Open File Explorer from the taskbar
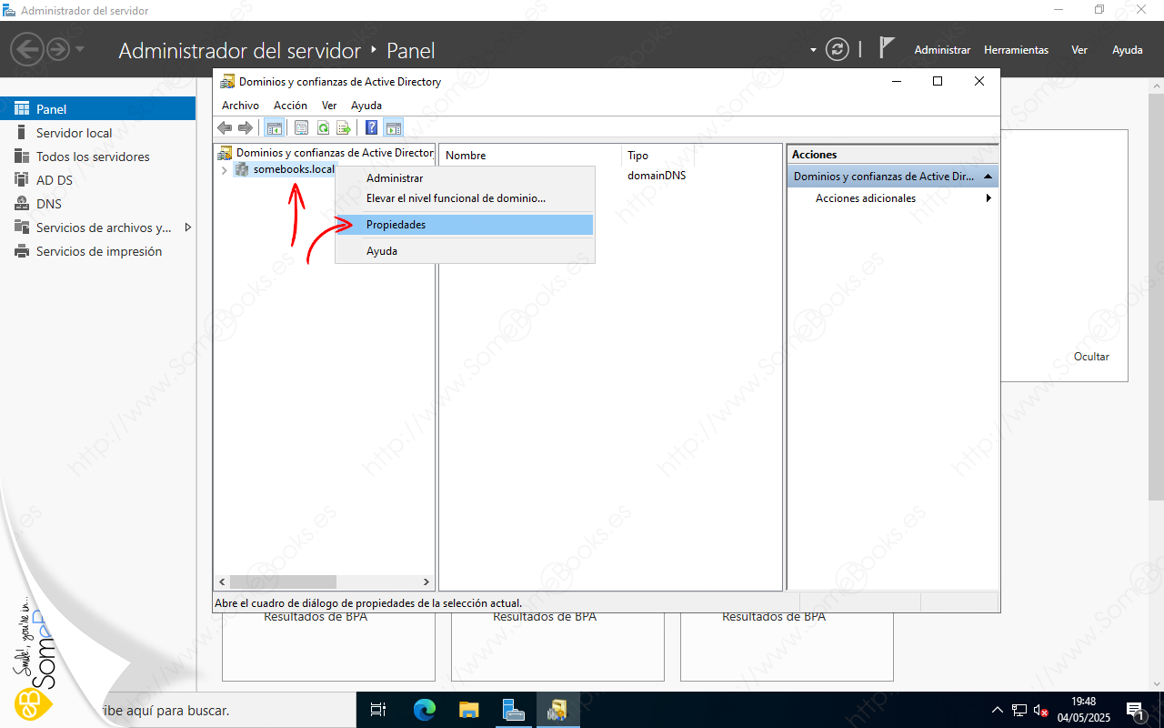Image resolution: width=1164 pixels, height=728 pixels. 468,710
